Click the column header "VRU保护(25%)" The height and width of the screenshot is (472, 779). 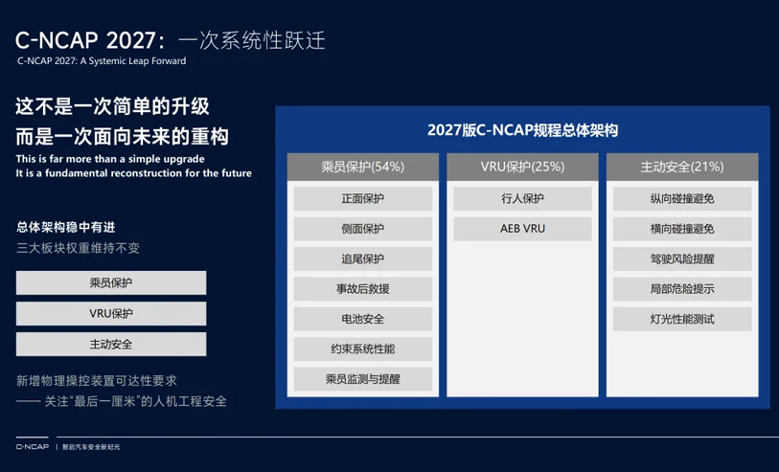coord(522,167)
